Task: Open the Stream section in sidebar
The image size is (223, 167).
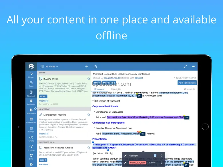Action: pyautogui.click(x=31, y=75)
